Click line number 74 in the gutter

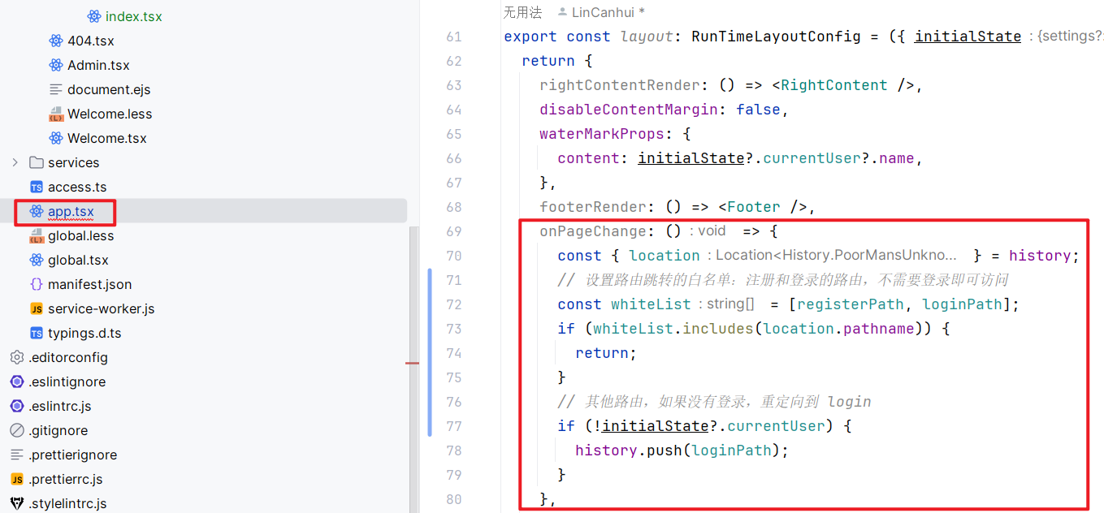pos(453,353)
